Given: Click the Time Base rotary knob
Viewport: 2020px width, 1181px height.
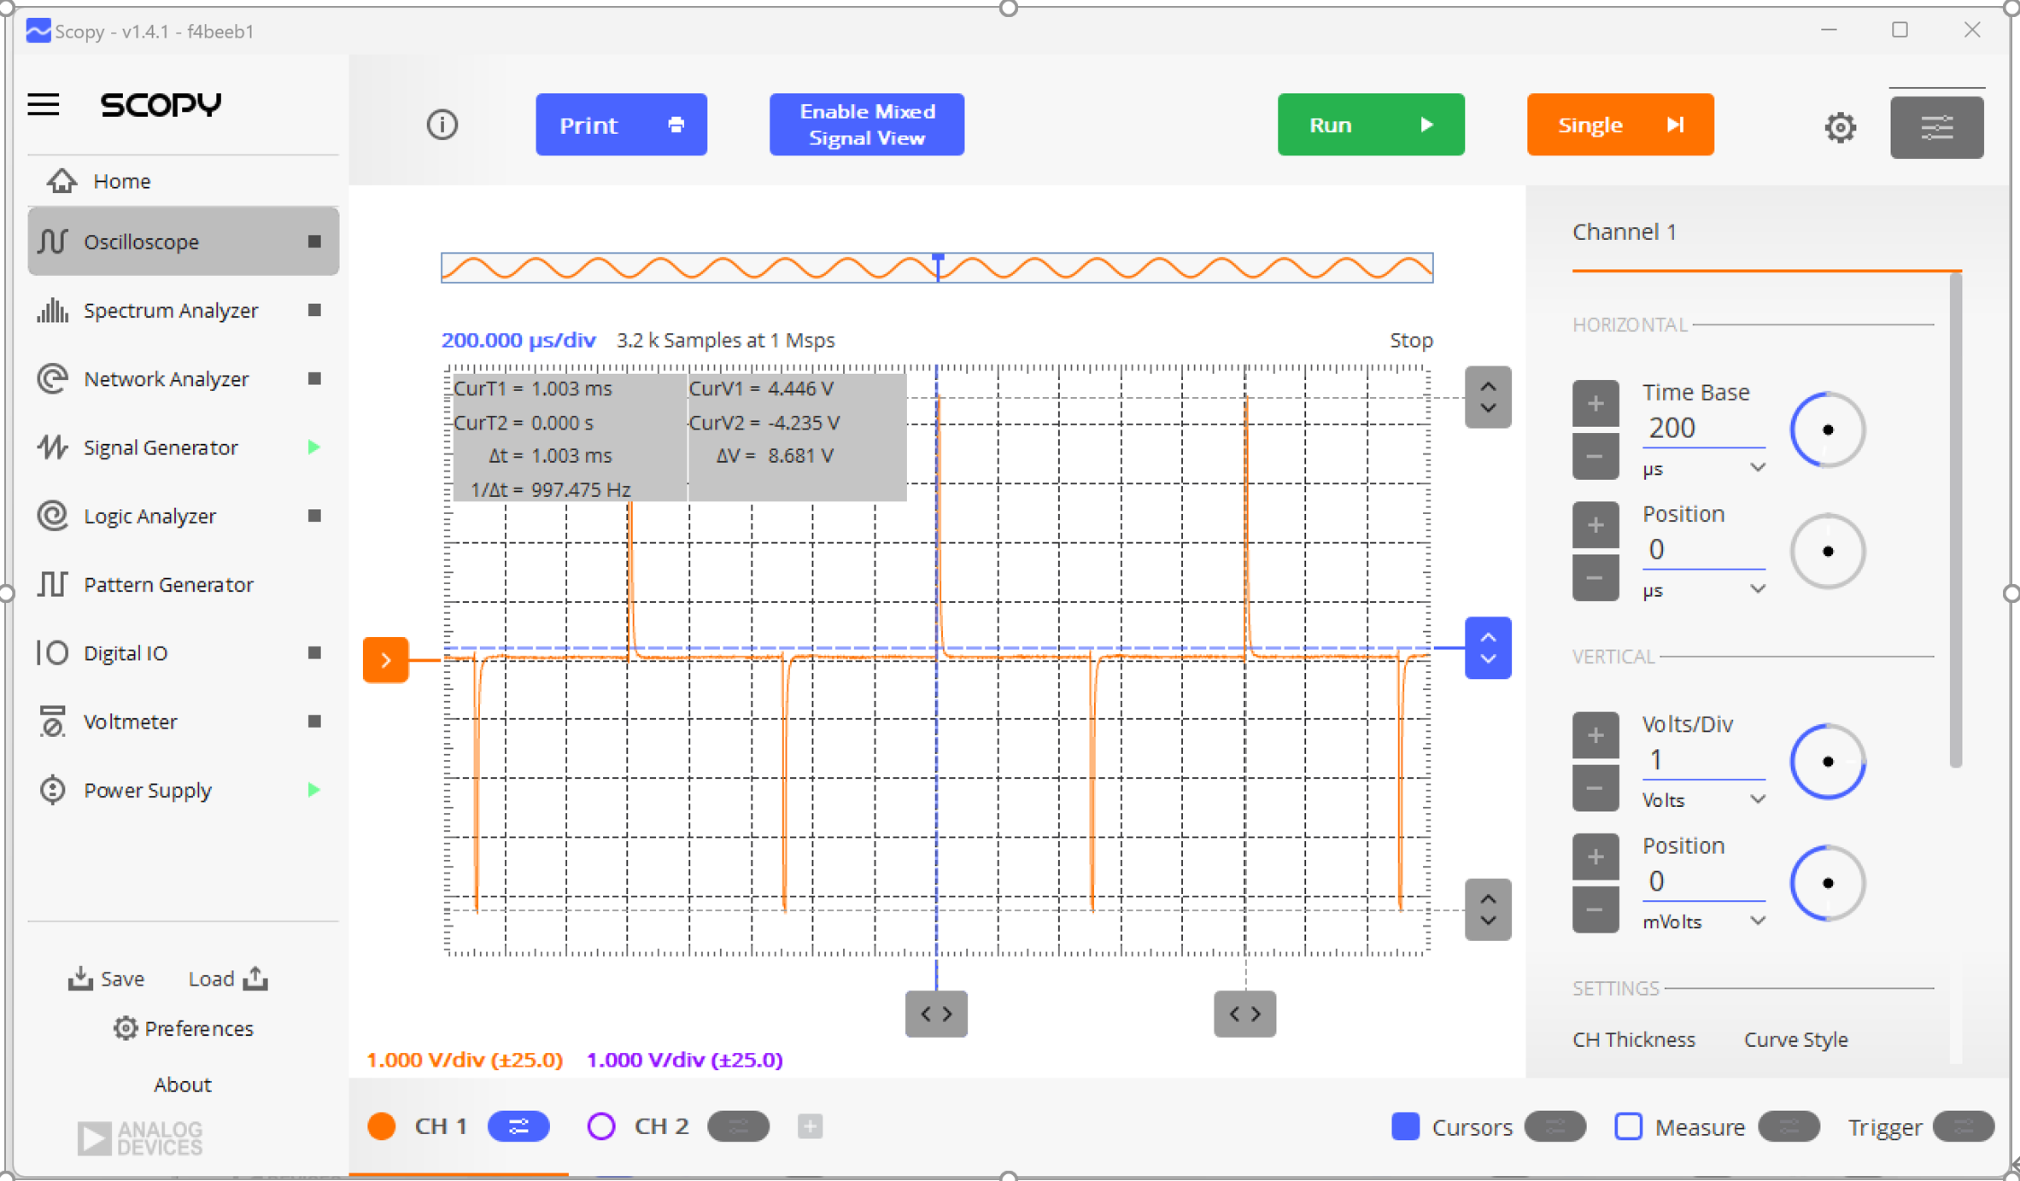Looking at the screenshot, I should click(1827, 430).
